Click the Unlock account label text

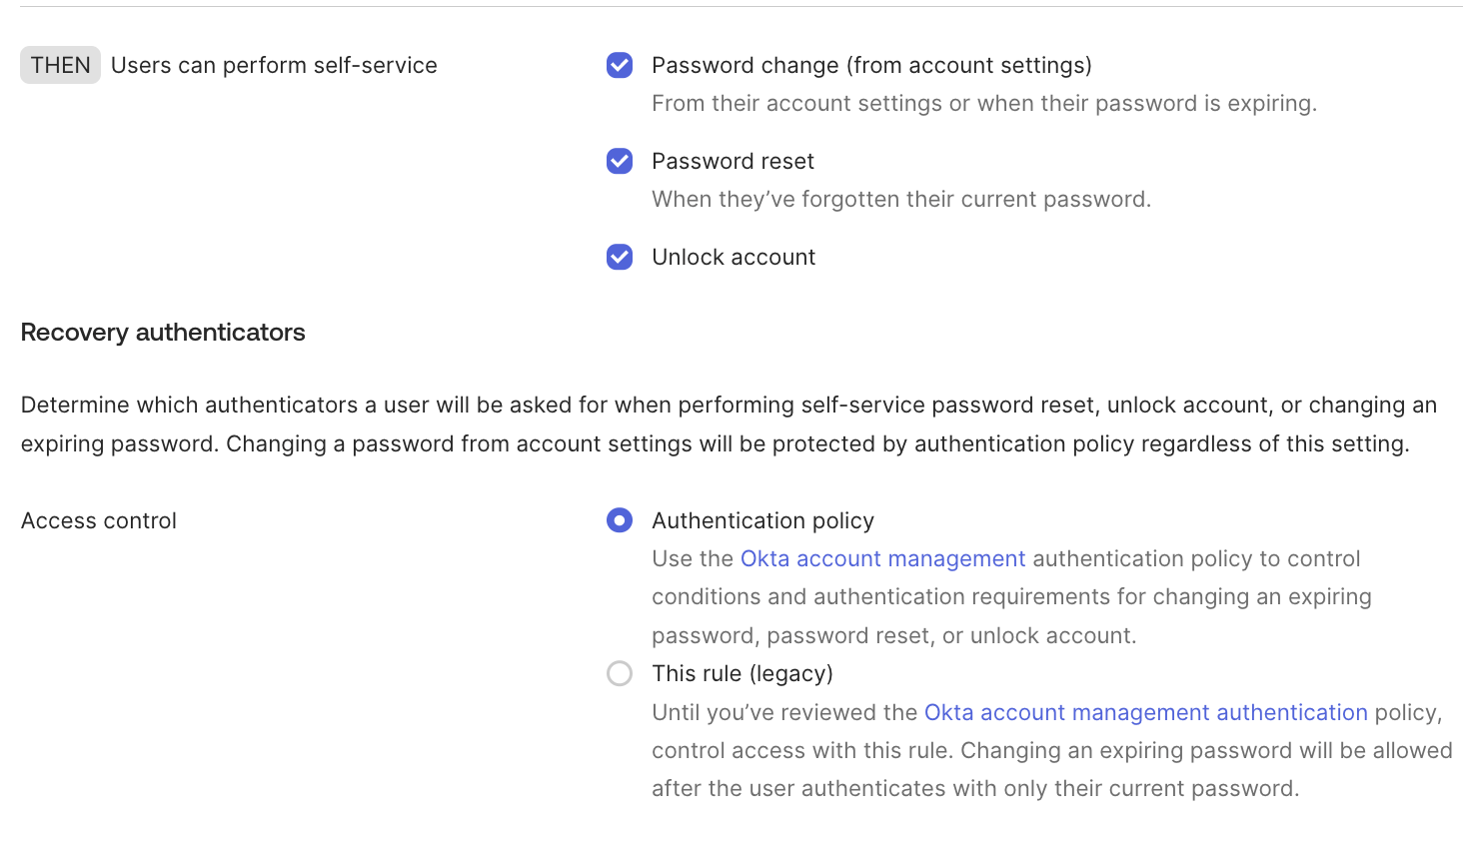coord(734,257)
